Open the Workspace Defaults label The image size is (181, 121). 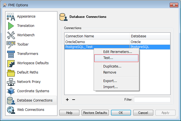tap(33, 63)
